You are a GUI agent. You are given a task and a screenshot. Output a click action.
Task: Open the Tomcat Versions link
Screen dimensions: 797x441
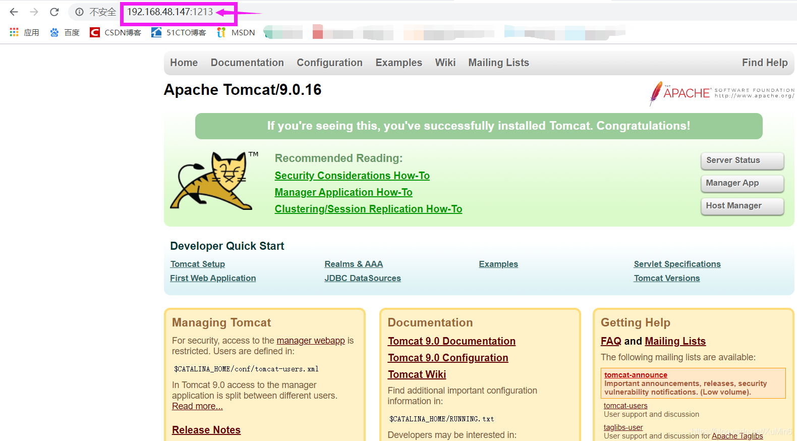(667, 278)
